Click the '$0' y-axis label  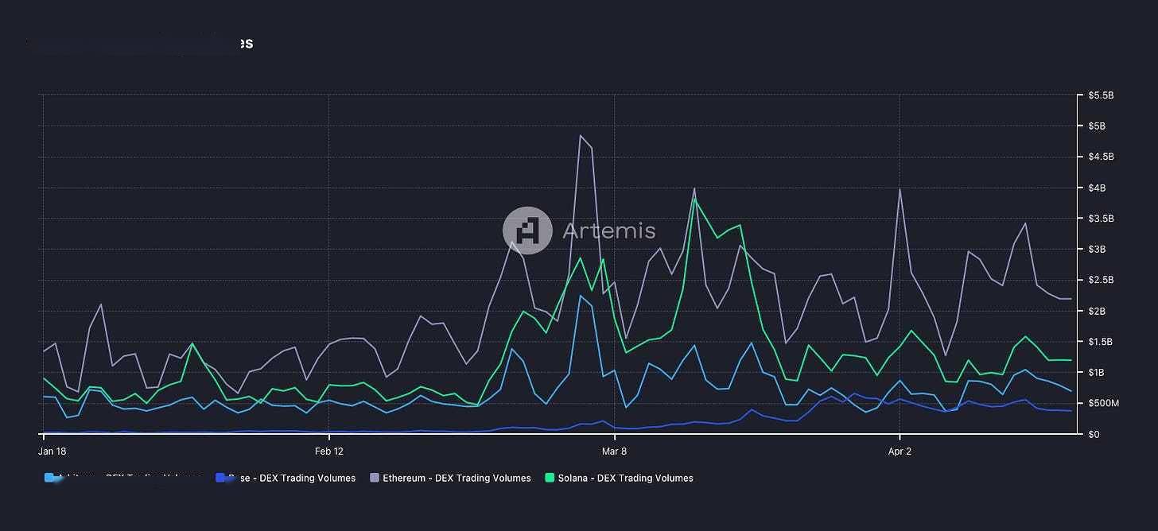coord(1094,435)
